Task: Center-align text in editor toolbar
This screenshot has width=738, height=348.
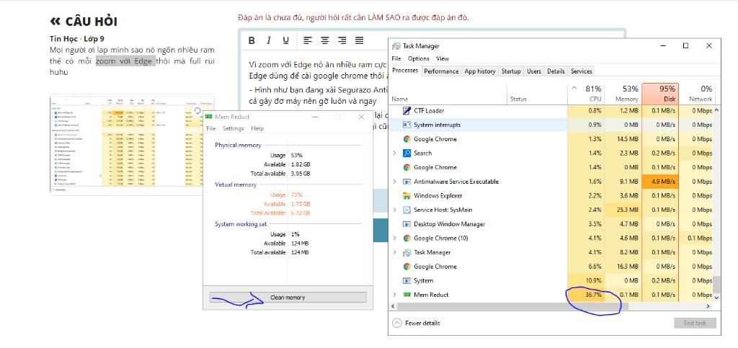Action: (x=325, y=40)
